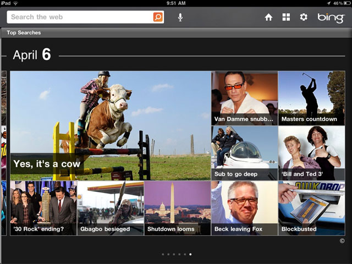The width and height of the screenshot is (352, 264).
Task: Tap the copyright info icon
Action: (342, 241)
